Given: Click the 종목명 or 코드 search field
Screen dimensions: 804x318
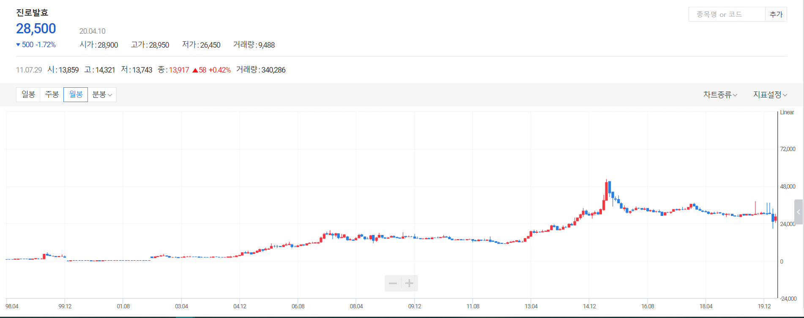Looking at the screenshot, I should point(727,14).
